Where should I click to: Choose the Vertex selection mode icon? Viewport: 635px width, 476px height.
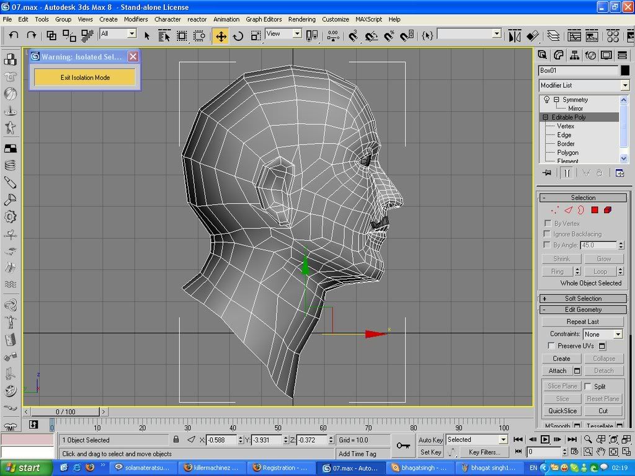pyautogui.click(x=554, y=210)
